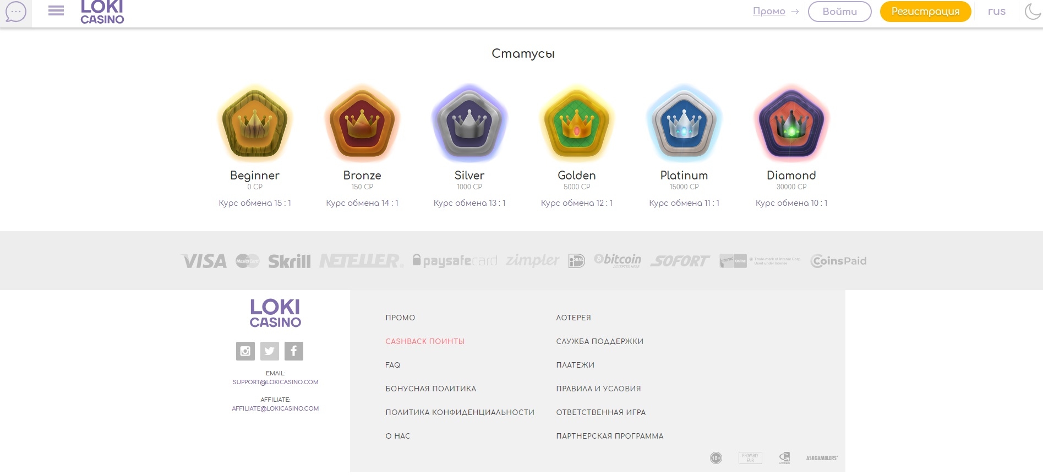Screen dimensions: 1043x475
Task: Open the Cashback Поинты footer item
Action: [425, 341]
